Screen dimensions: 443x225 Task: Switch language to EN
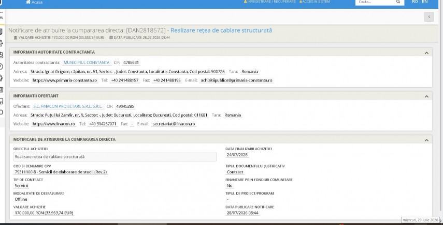(425, 2)
